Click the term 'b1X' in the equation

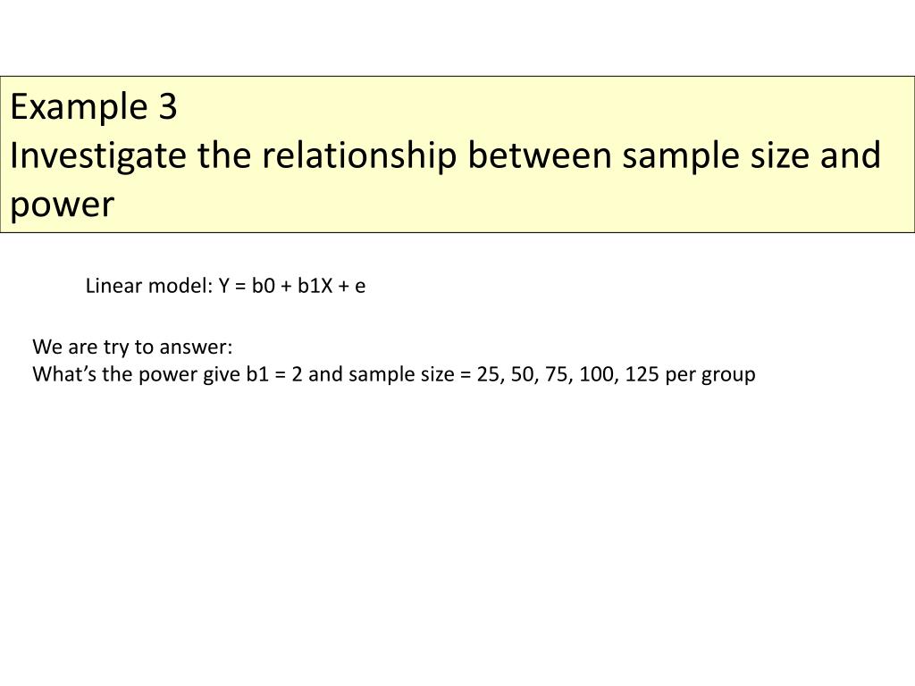[x=315, y=286]
